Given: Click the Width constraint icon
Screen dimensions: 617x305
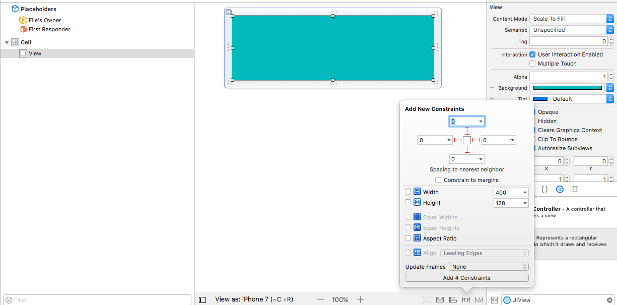Looking at the screenshot, I should pyautogui.click(x=417, y=192).
